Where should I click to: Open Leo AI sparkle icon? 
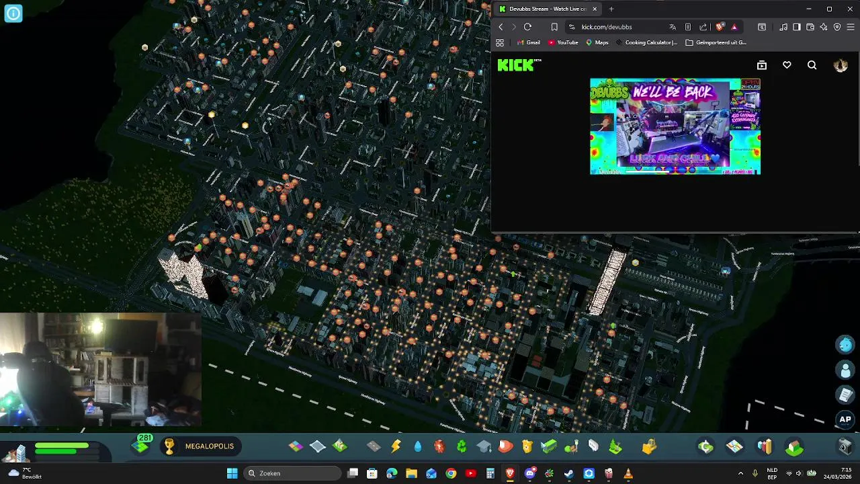824,27
